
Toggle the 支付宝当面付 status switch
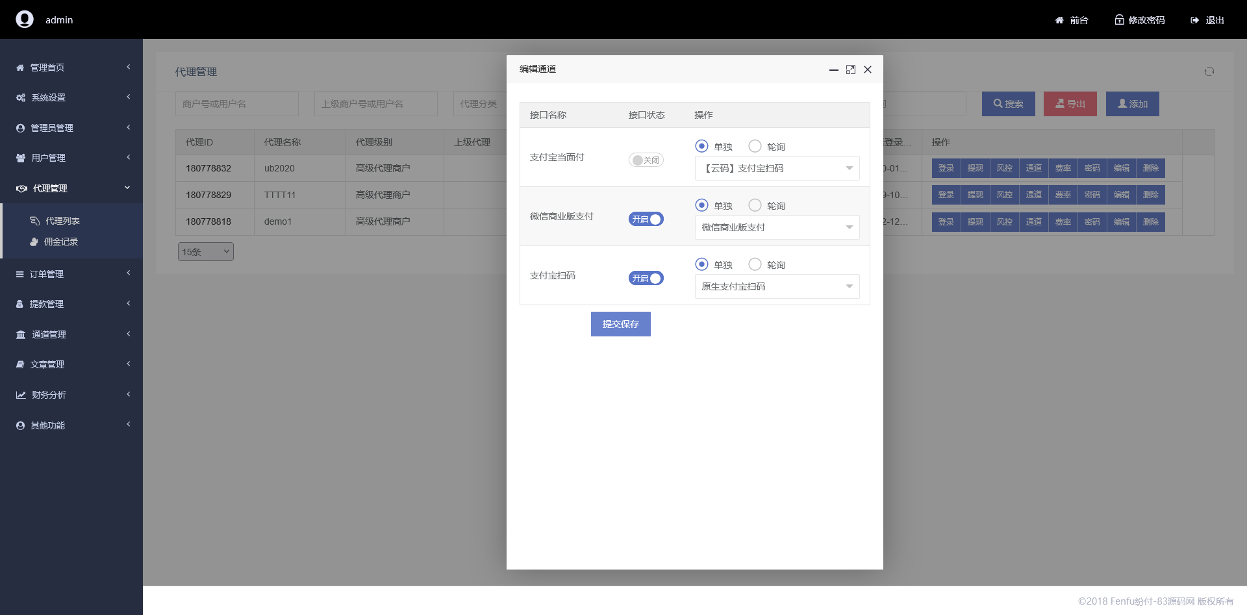click(x=646, y=160)
